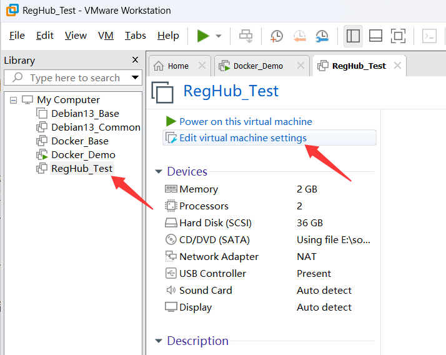Image resolution: width=446 pixels, height=355 pixels.
Task: Select Debian13_Base in the library
Action: coord(85,114)
